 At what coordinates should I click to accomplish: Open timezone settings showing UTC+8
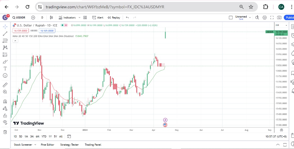[276, 136]
